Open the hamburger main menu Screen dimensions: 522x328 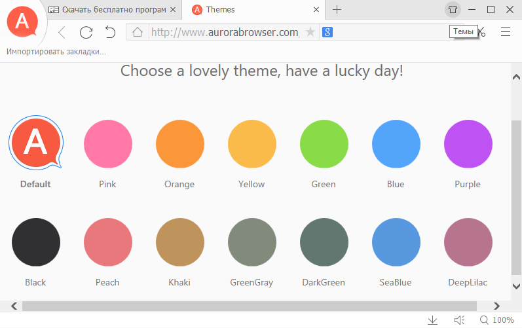(x=506, y=33)
